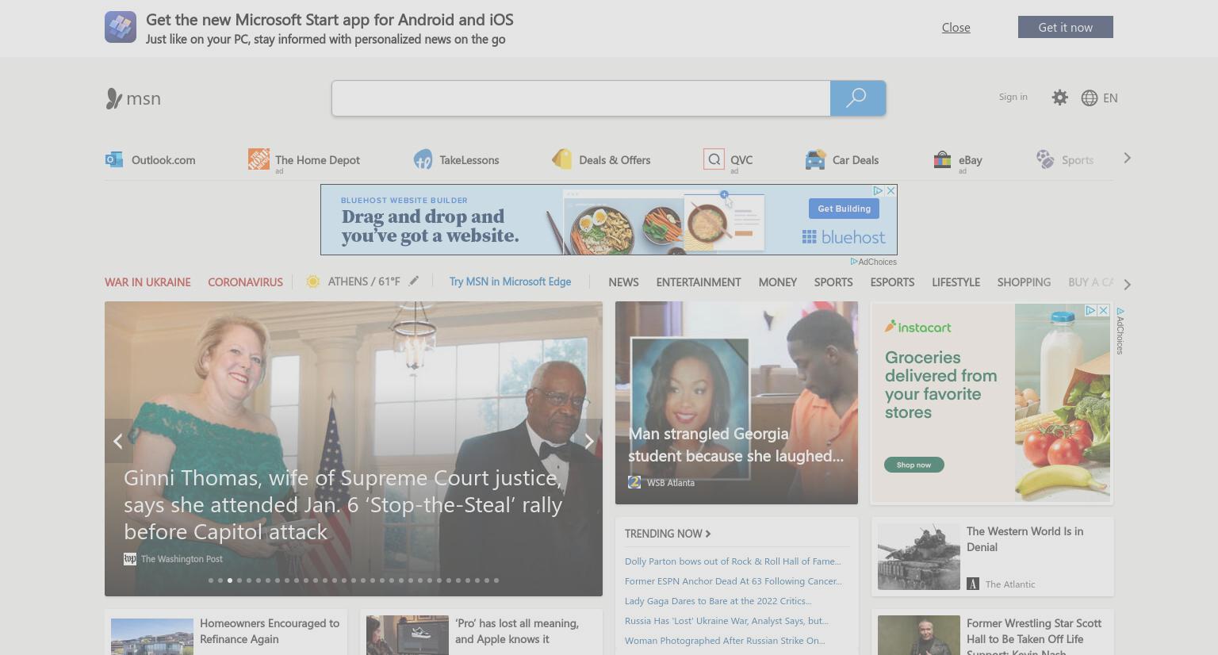The width and height of the screenshot is (1218, 655).
Task: Open the eBay shopping bag icon
Action: pos(942,159)
